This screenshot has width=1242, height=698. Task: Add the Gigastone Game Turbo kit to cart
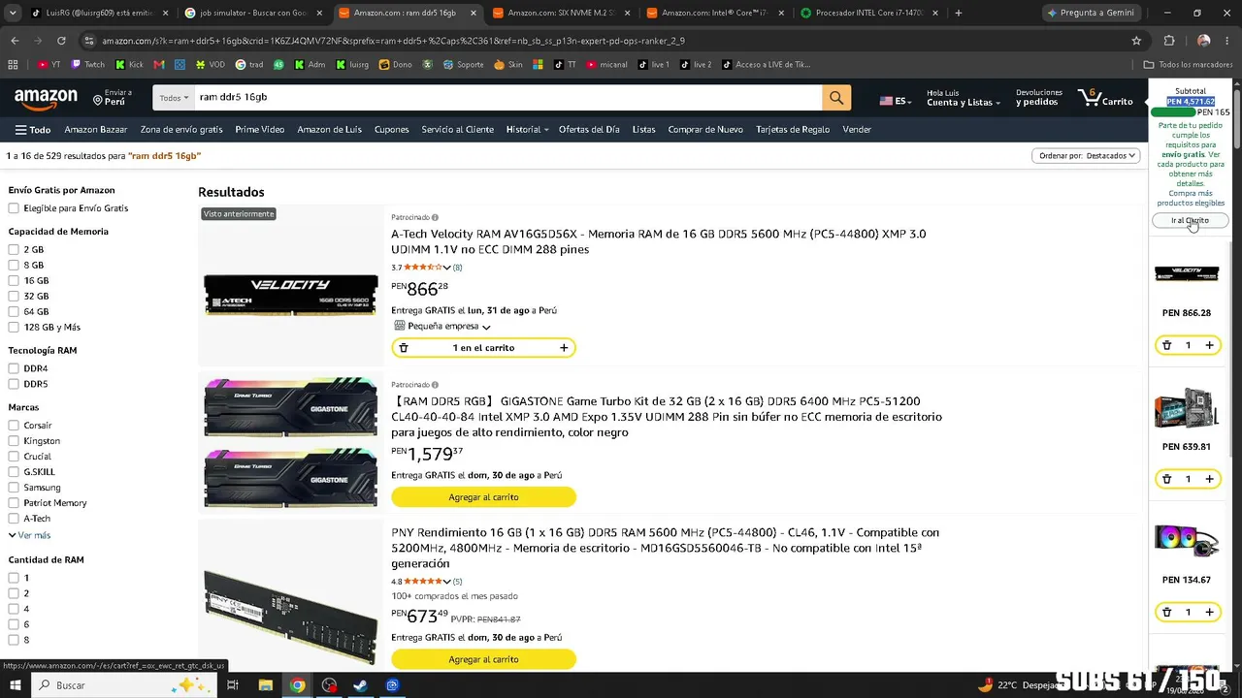click(483, 497)
